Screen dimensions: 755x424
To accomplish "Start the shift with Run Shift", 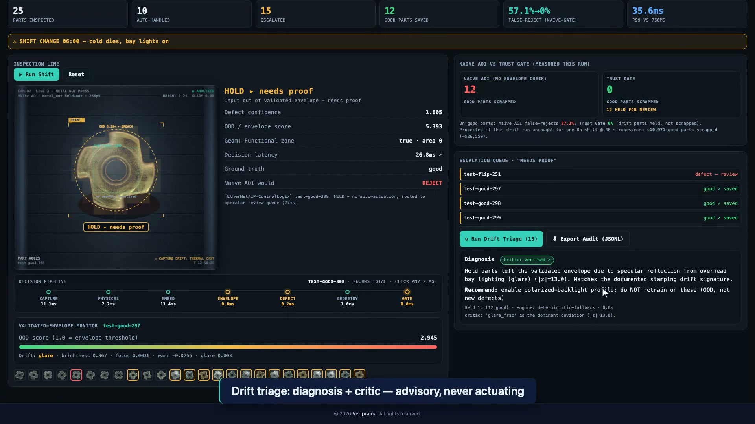I will (x=37, y=74).
